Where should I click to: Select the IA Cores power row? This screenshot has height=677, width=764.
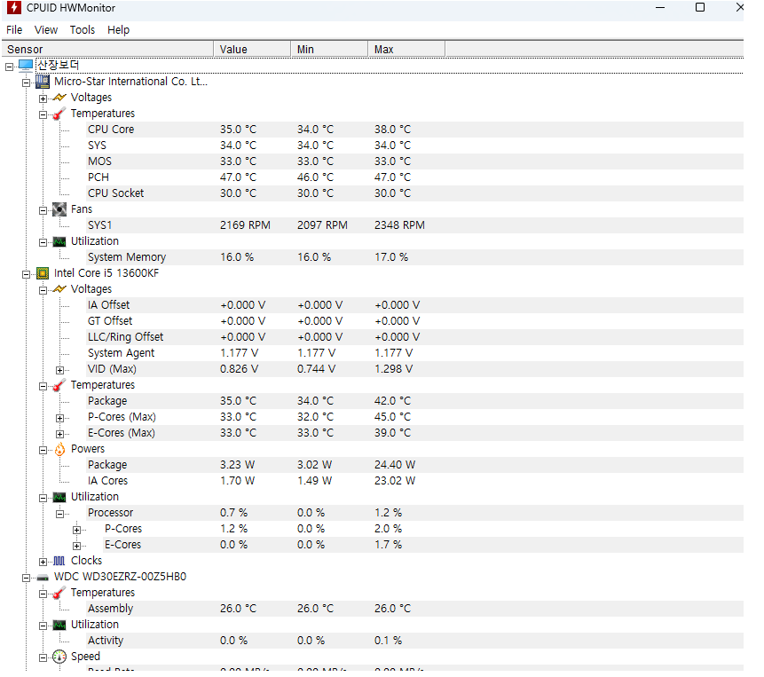[414, 481]
